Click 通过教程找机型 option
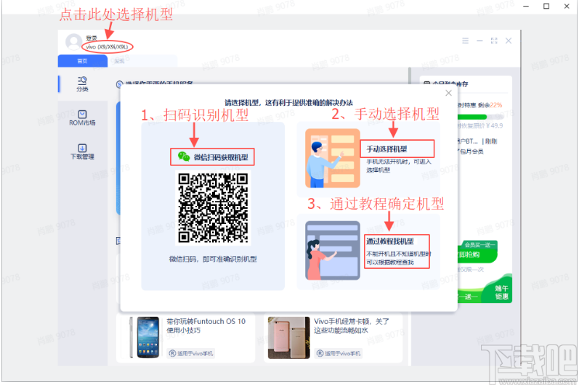The image size is (579, 385). tap(397, 252)
